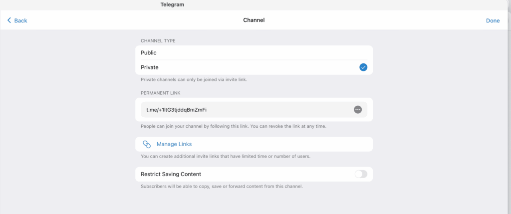Click the revoke link description text
Screen dimensions: 511x214
pyautogui.click(x=233, y=126)
